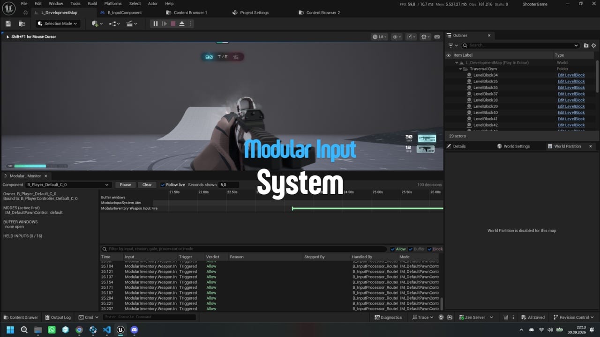Select LevelBlock37 in the Outliner
This screenshot has width=600, height=337.
point(485,94)
